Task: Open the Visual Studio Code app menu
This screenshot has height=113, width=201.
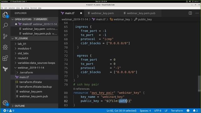Action: pos(18,1)
